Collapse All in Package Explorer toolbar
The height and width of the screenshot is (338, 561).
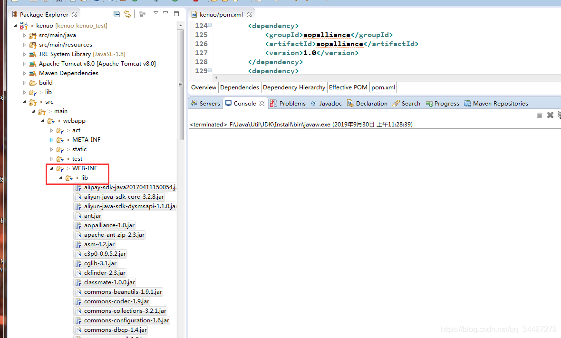click(x=116, y=14)
